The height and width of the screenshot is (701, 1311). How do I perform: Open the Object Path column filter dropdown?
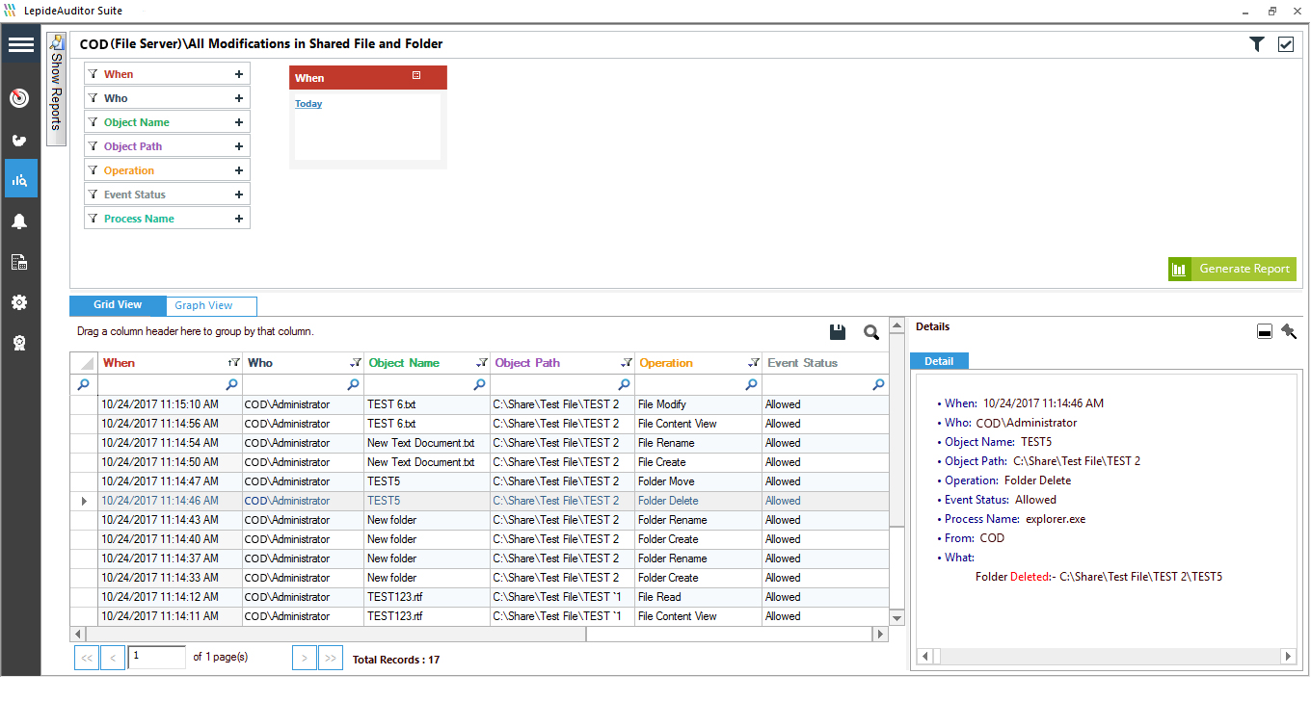tap(628, 363)
